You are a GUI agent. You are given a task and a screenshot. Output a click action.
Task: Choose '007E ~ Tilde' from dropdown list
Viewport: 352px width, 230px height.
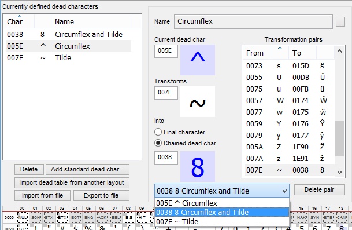point(221,222)
